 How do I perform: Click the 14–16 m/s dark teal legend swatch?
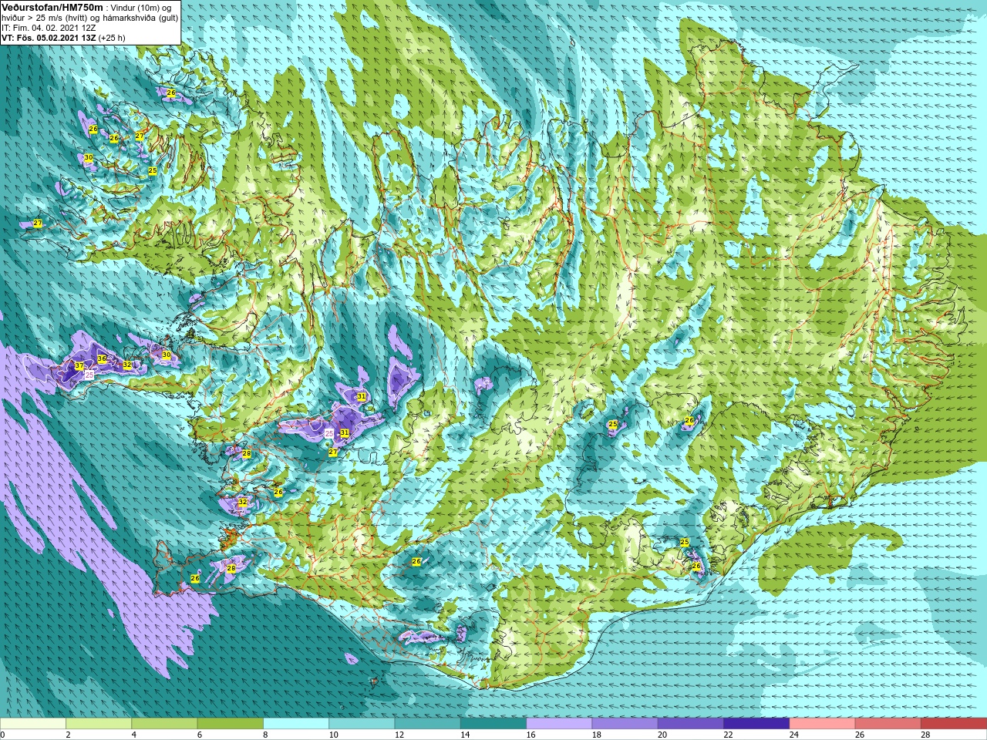pyautogui.click(x=493, y=723)
